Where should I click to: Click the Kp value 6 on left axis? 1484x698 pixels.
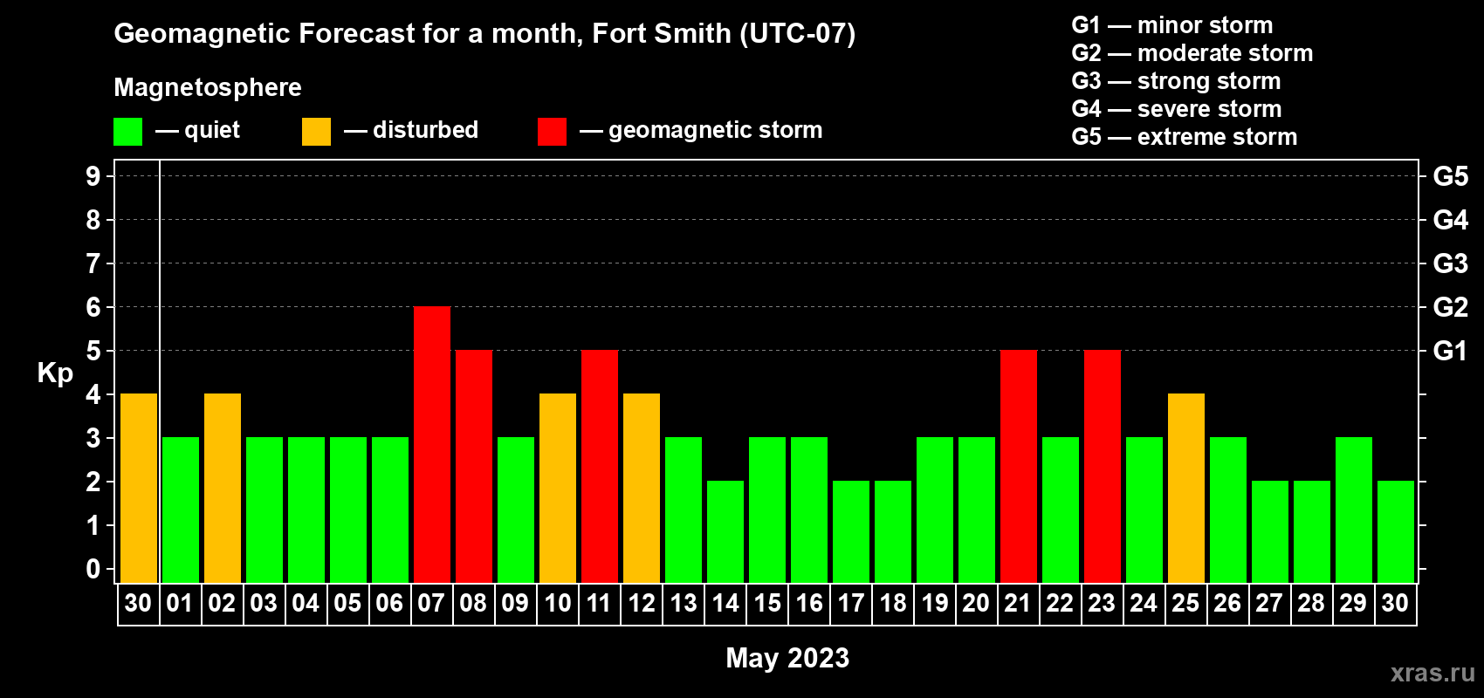pos(93,307)
